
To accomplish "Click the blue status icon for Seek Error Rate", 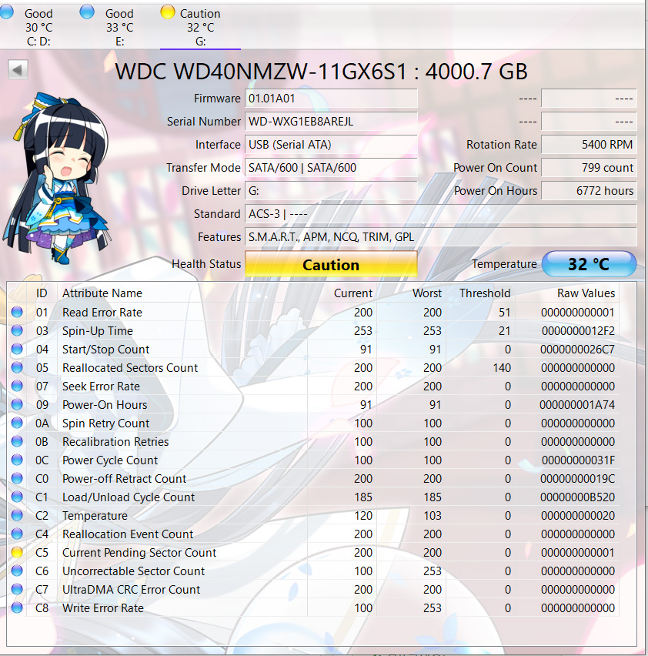I will (17, 386).
